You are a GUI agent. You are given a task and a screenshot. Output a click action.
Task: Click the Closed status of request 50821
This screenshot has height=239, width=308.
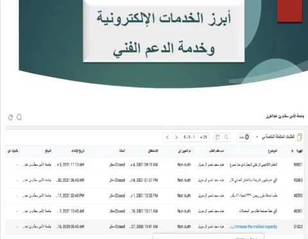(117, 164)
